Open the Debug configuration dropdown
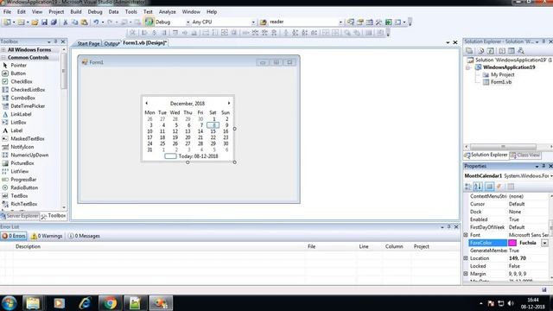Viewport: 553px width, 311px height. click(x=188, y=22)
